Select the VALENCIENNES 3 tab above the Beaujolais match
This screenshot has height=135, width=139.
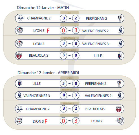[x=69, y=50]
